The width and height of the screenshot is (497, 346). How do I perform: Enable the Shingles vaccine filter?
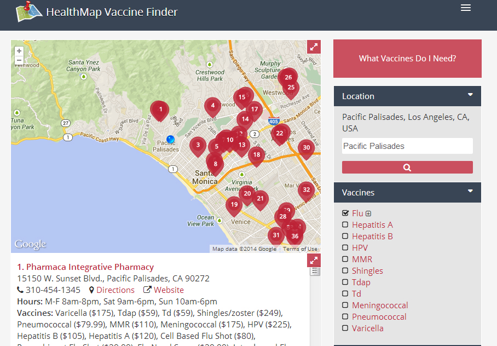pyautogui.click(x=345, y=270)
